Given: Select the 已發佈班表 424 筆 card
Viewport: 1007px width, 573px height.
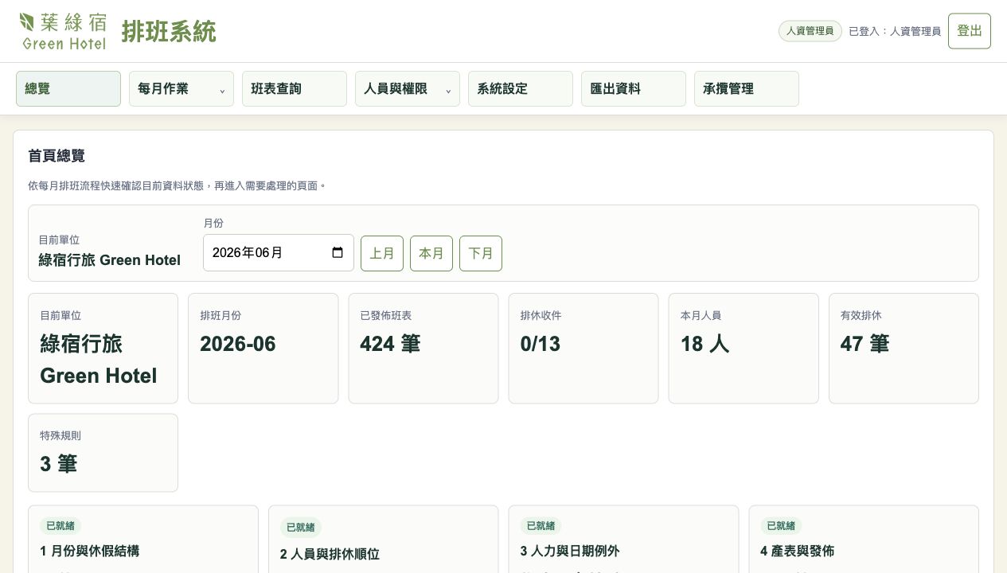Looking at the screenshot, I should (423, 349).
